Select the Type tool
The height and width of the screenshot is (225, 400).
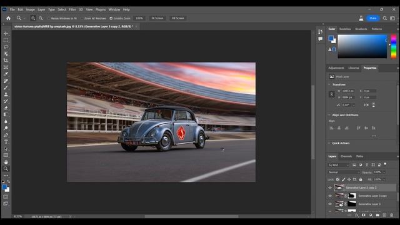pos(6,142)
